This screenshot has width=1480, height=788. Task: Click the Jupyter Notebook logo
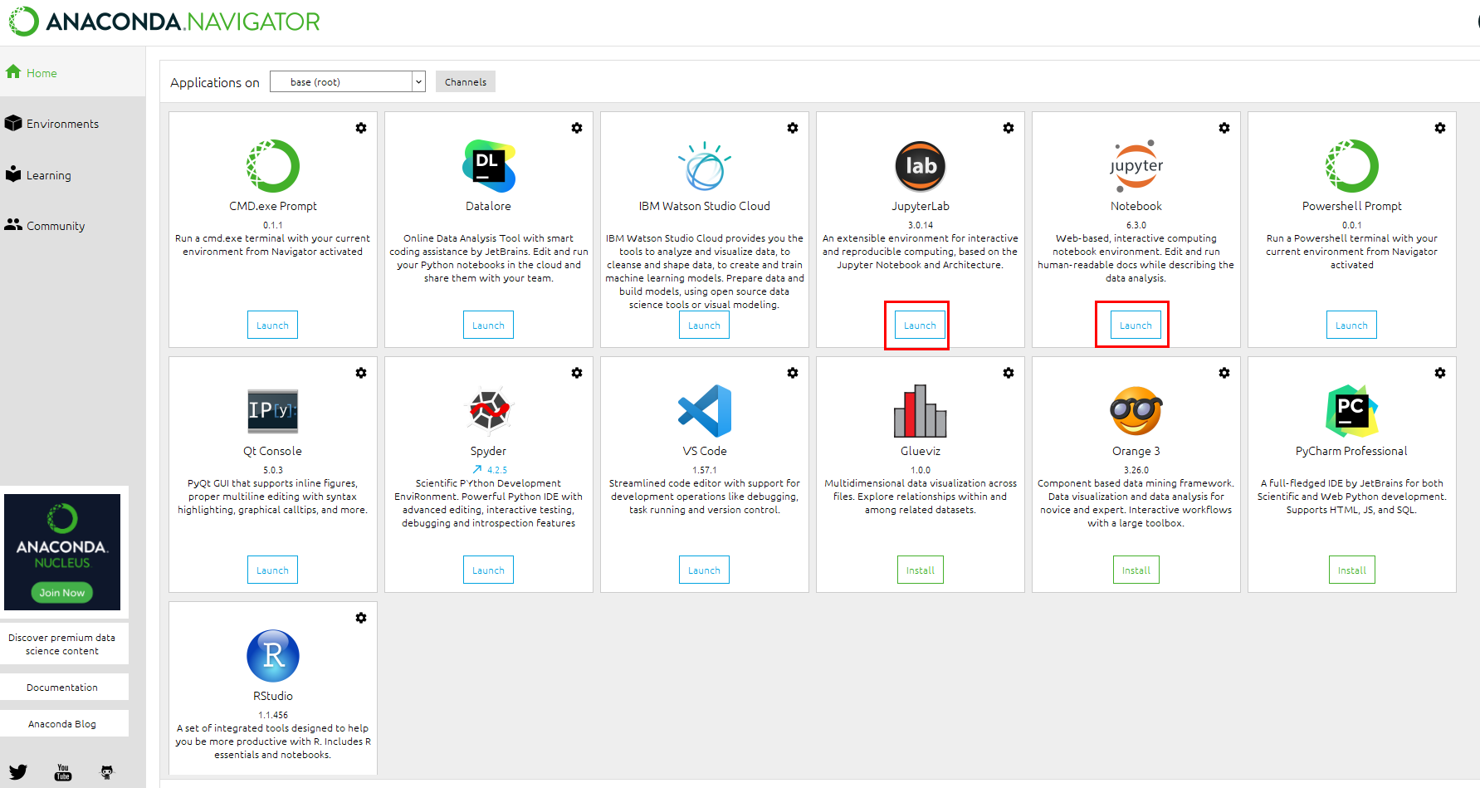[1136, 166]
